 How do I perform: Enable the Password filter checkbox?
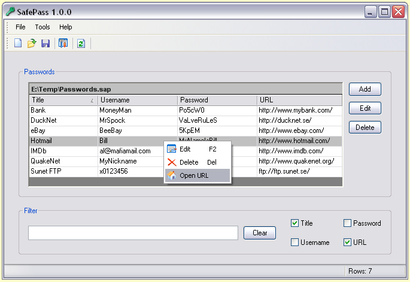point(347,223)
